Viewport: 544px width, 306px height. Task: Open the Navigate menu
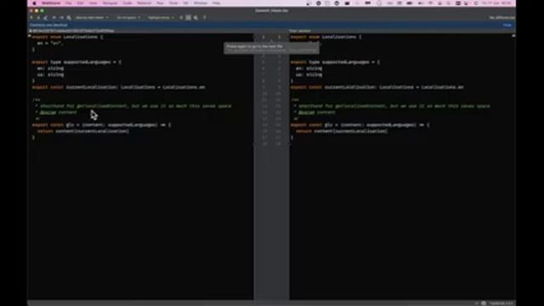pyautogui.click(x=110, y=3)
